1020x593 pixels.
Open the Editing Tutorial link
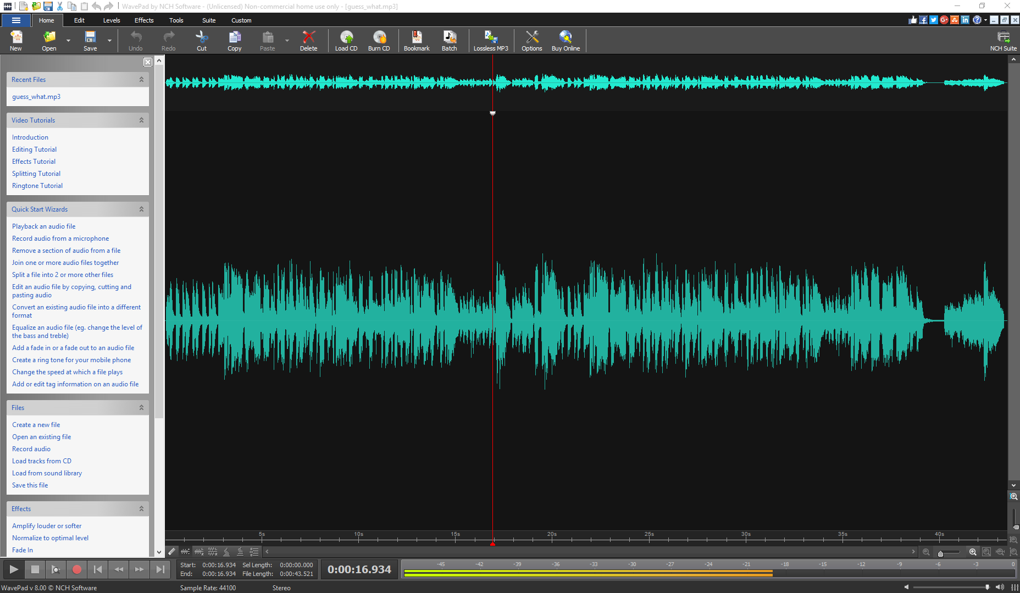point(34,149)
